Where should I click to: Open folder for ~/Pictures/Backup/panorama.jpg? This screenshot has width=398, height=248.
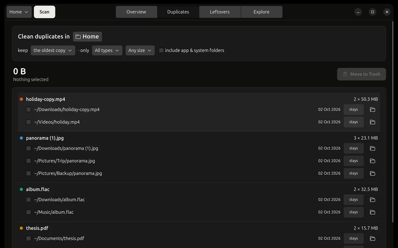click(372, 173)
